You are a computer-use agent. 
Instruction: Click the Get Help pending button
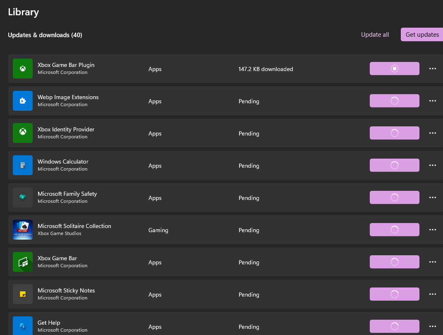click(x=395, y=326)
